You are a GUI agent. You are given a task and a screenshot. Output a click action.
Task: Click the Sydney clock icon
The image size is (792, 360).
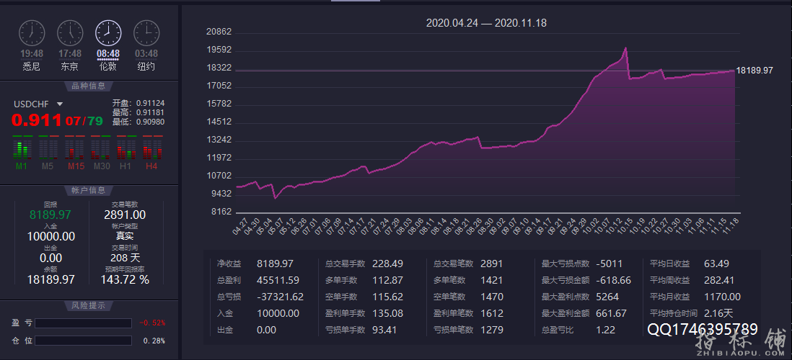31,33
